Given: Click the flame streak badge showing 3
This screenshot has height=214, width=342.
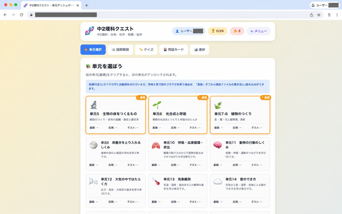Looking at the screenshot, I should pos(237,31).
